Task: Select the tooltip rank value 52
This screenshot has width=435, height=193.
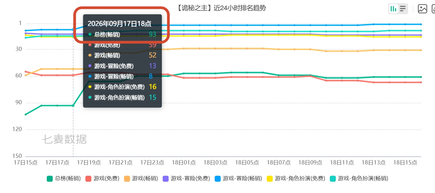Action: (x=153, y=55)
